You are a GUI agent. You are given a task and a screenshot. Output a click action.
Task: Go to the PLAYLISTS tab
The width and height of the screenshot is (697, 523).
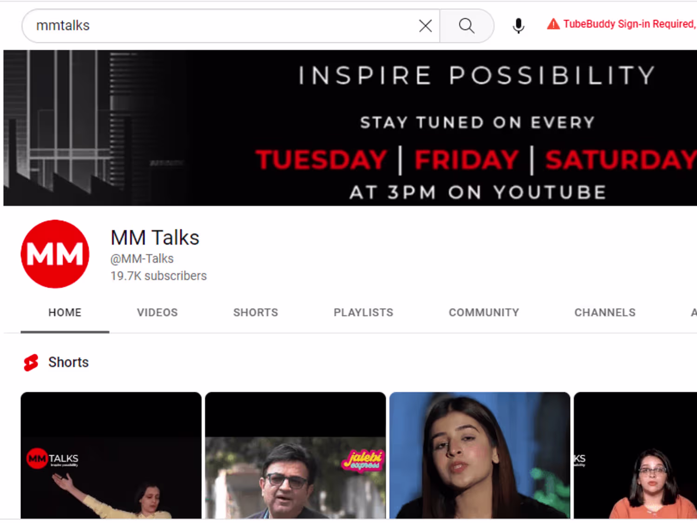(x=363, y=312)
